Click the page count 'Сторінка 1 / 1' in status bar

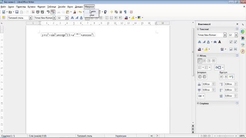pos(8,136)
